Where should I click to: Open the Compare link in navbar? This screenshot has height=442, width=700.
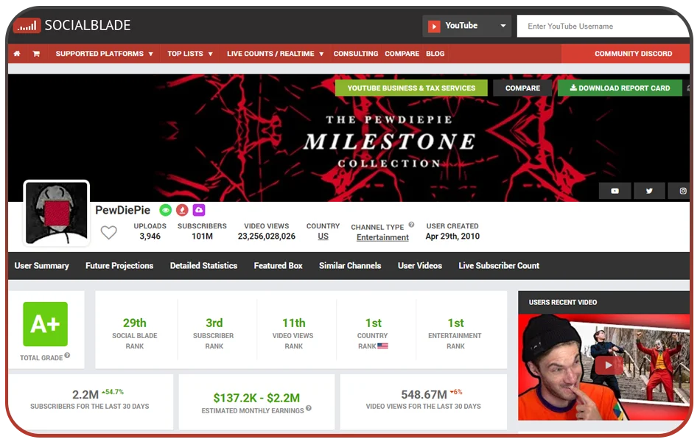[x=402, y=54]
